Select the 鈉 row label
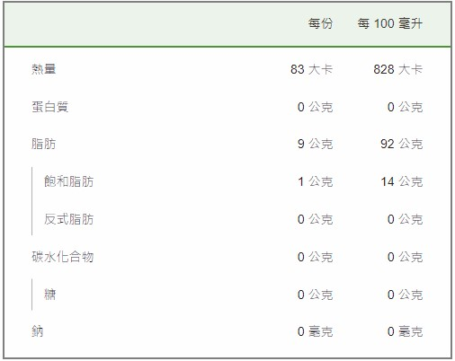Image resolution: width=455 pixels, height=361 pixels. tap(38, 331)
